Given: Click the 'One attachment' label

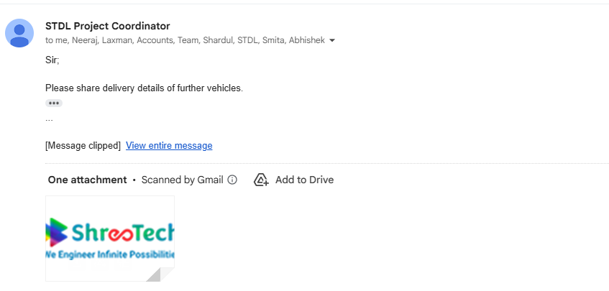Looking at the screenshot, I should [x=87, y=180].
